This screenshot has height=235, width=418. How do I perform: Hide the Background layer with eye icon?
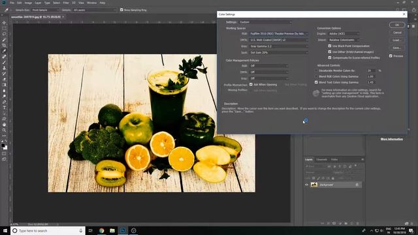tap(306, 185)
